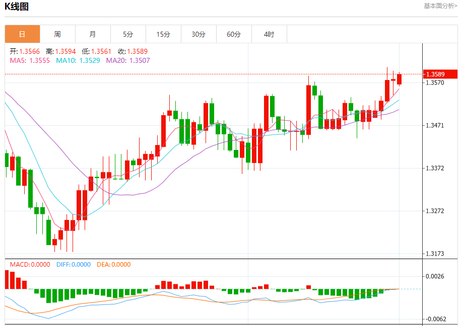The image size is (461, 326).
Task: Click the MA20: 1.3507 indicator label
Action: coord(128,60)
